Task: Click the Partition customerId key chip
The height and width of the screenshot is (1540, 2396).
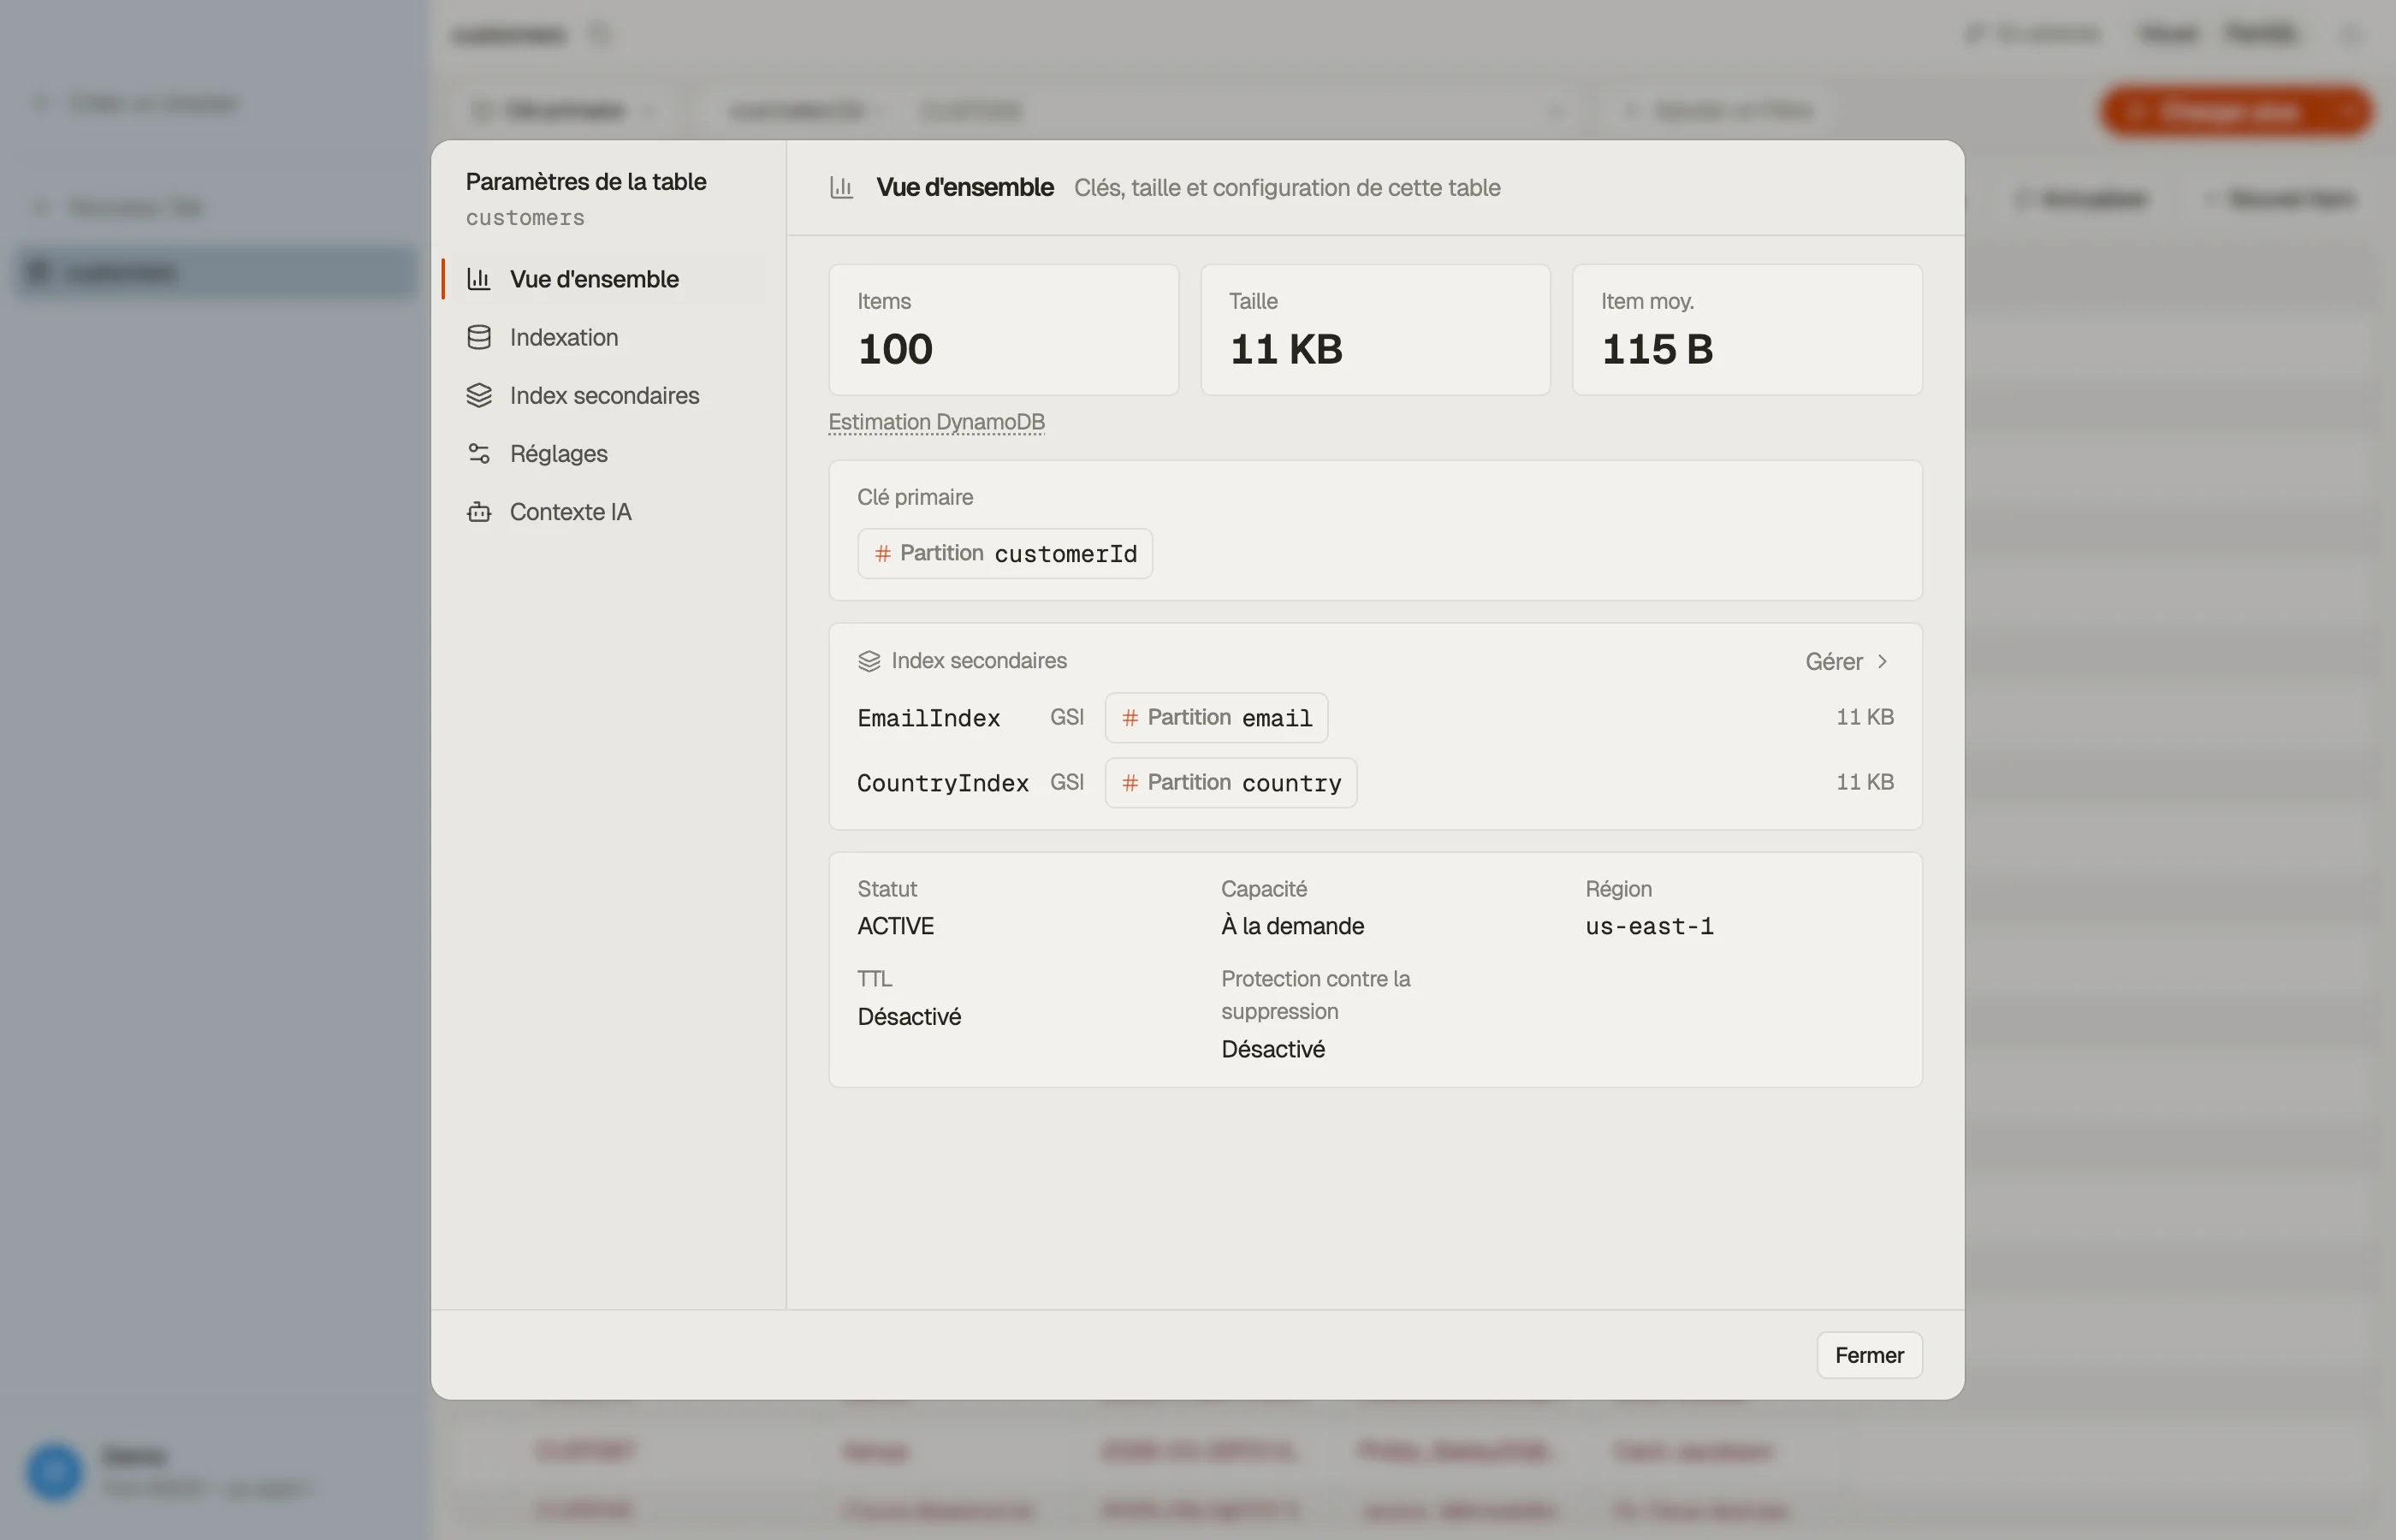Action: pos(1004,553)
